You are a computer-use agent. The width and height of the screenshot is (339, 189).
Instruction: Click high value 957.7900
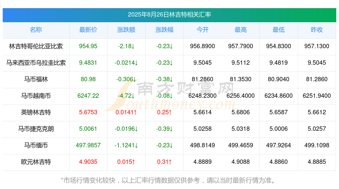(x=241, y=46)
